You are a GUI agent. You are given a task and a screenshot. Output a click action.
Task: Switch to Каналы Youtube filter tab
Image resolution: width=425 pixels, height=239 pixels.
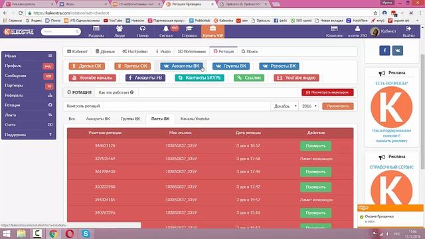[x=195, y=119]
